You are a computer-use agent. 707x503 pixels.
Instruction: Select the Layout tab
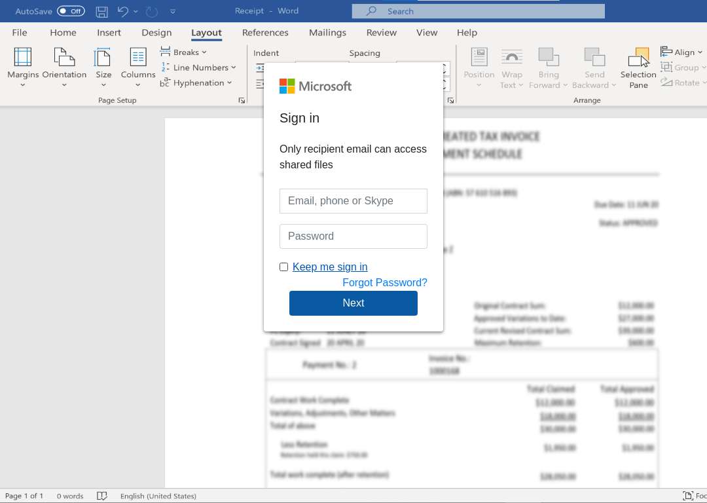pyautogui.click(x=206, y=33)
